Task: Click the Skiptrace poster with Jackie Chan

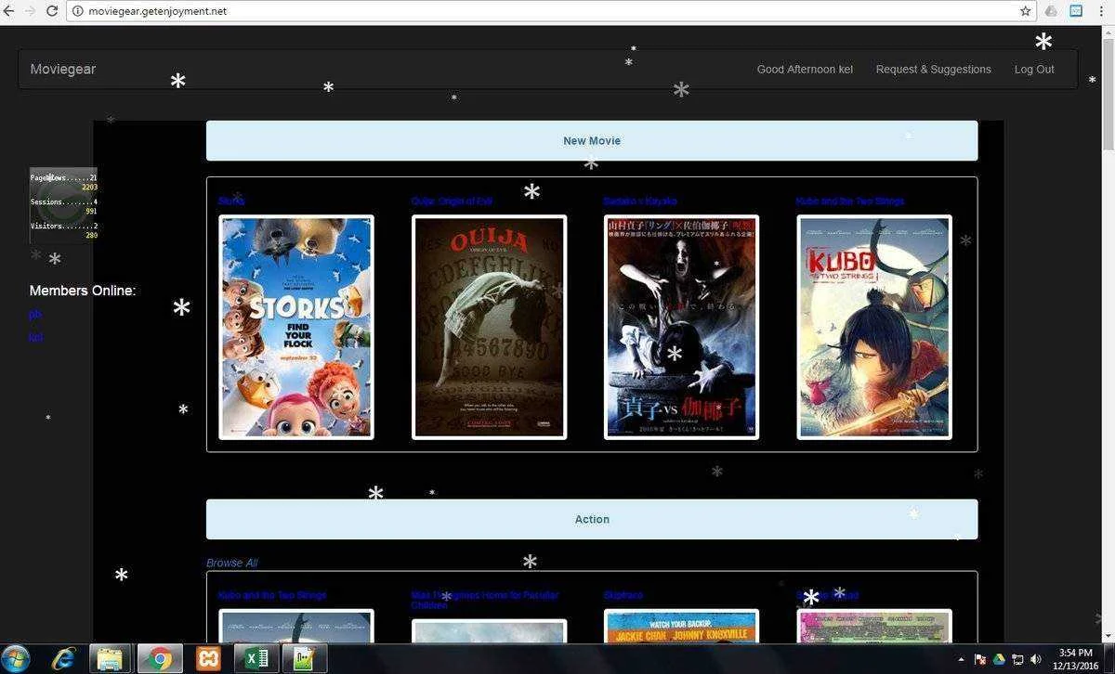Action: 681,626
